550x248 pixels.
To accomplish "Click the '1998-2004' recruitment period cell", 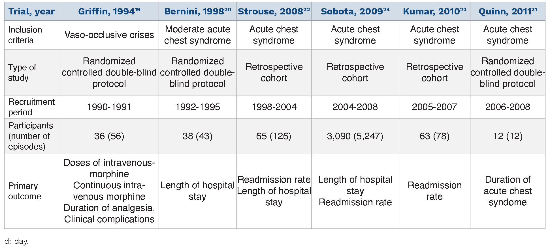I will (x=274, y=107).
